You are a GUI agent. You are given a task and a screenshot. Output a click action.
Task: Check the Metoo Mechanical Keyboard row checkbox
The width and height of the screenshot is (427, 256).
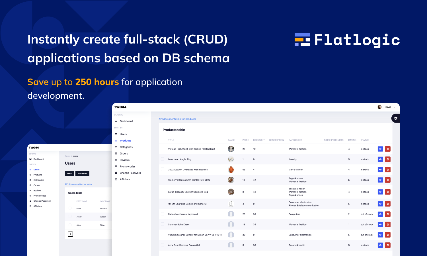[x=162, y=214]
